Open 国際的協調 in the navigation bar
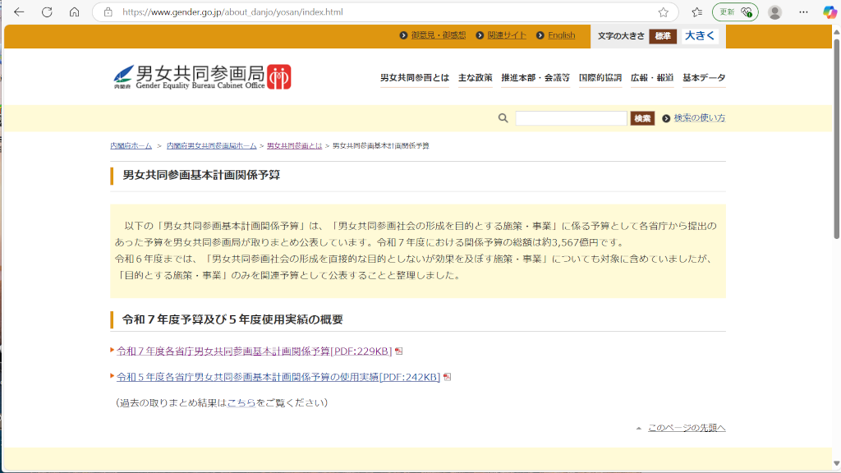Viewport: 841px width, 473px height. pos(600,78)
